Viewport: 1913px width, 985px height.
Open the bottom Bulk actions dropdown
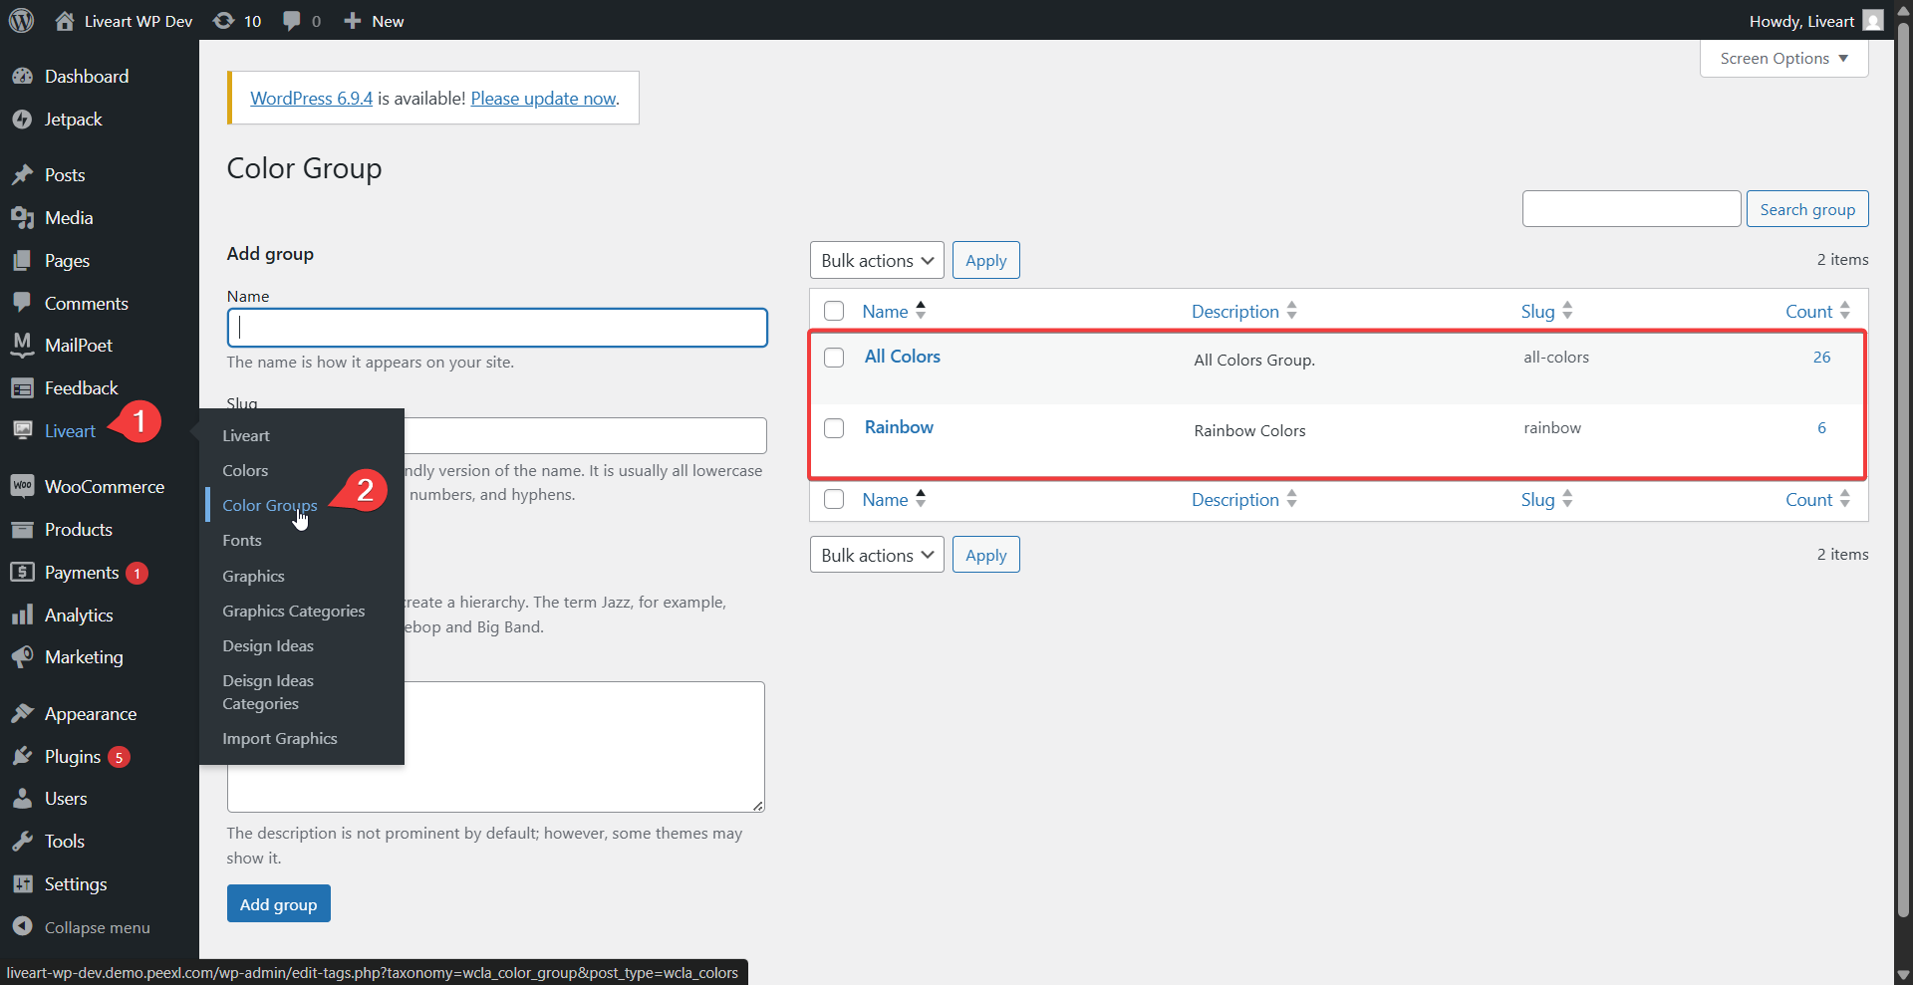tap(876, 556)
